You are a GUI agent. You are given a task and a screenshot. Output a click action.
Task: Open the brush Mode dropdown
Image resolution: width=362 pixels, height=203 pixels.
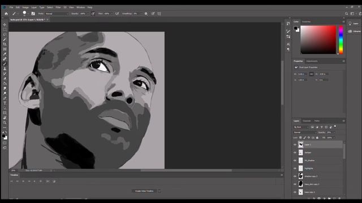[x=57, y=14]
